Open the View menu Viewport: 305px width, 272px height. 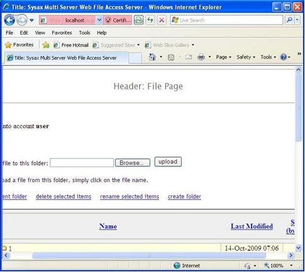coord(40,33)
